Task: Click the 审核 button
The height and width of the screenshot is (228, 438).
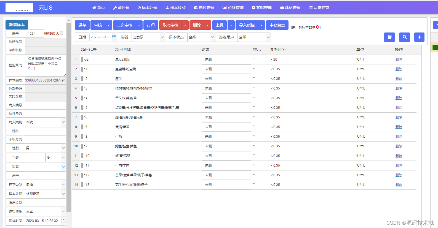Action: point(98,25)
